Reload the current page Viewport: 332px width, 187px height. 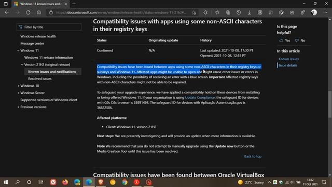28,12
